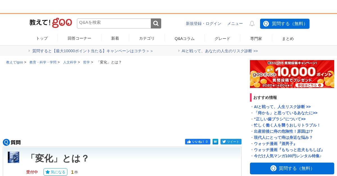Viewport: 337px width, 176px height.
Task: Click the Facebook いいね! button
Action: click(198, 142)
